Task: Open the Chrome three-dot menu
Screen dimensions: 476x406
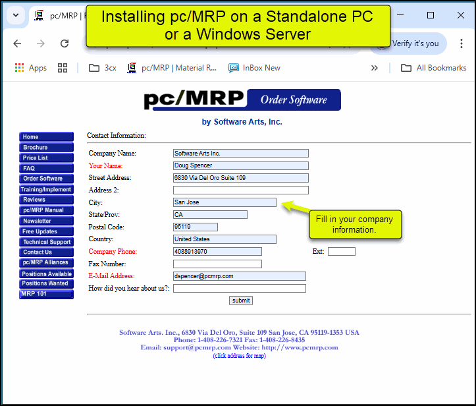Action: (461, 43)
